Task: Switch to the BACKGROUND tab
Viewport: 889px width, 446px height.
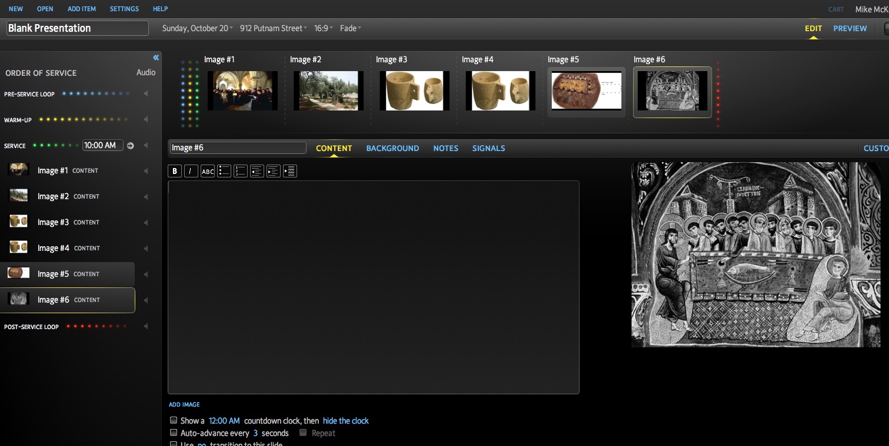Action: (x=392, y=148)
